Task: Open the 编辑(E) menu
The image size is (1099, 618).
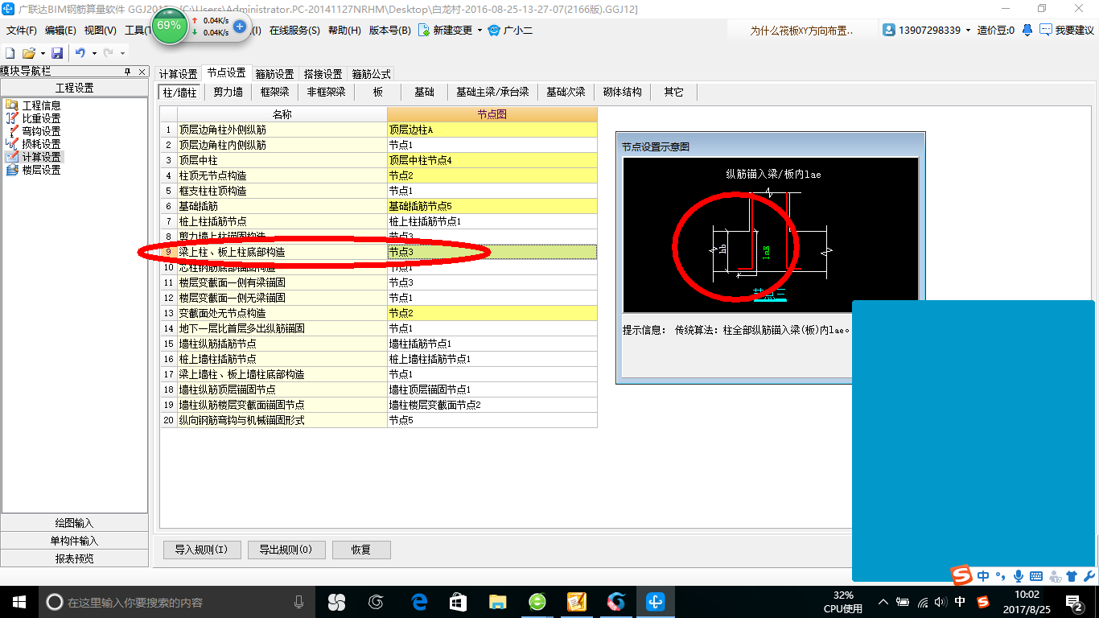Action: pos(60,31)
